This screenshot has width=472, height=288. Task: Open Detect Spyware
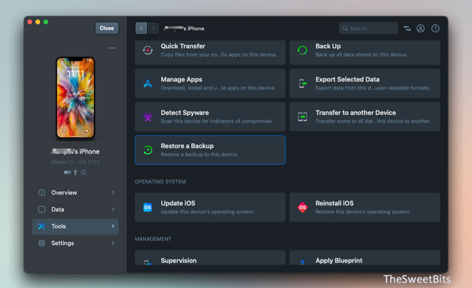210,117
